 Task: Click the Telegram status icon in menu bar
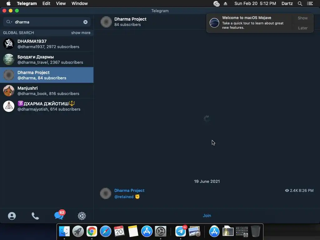216,3
